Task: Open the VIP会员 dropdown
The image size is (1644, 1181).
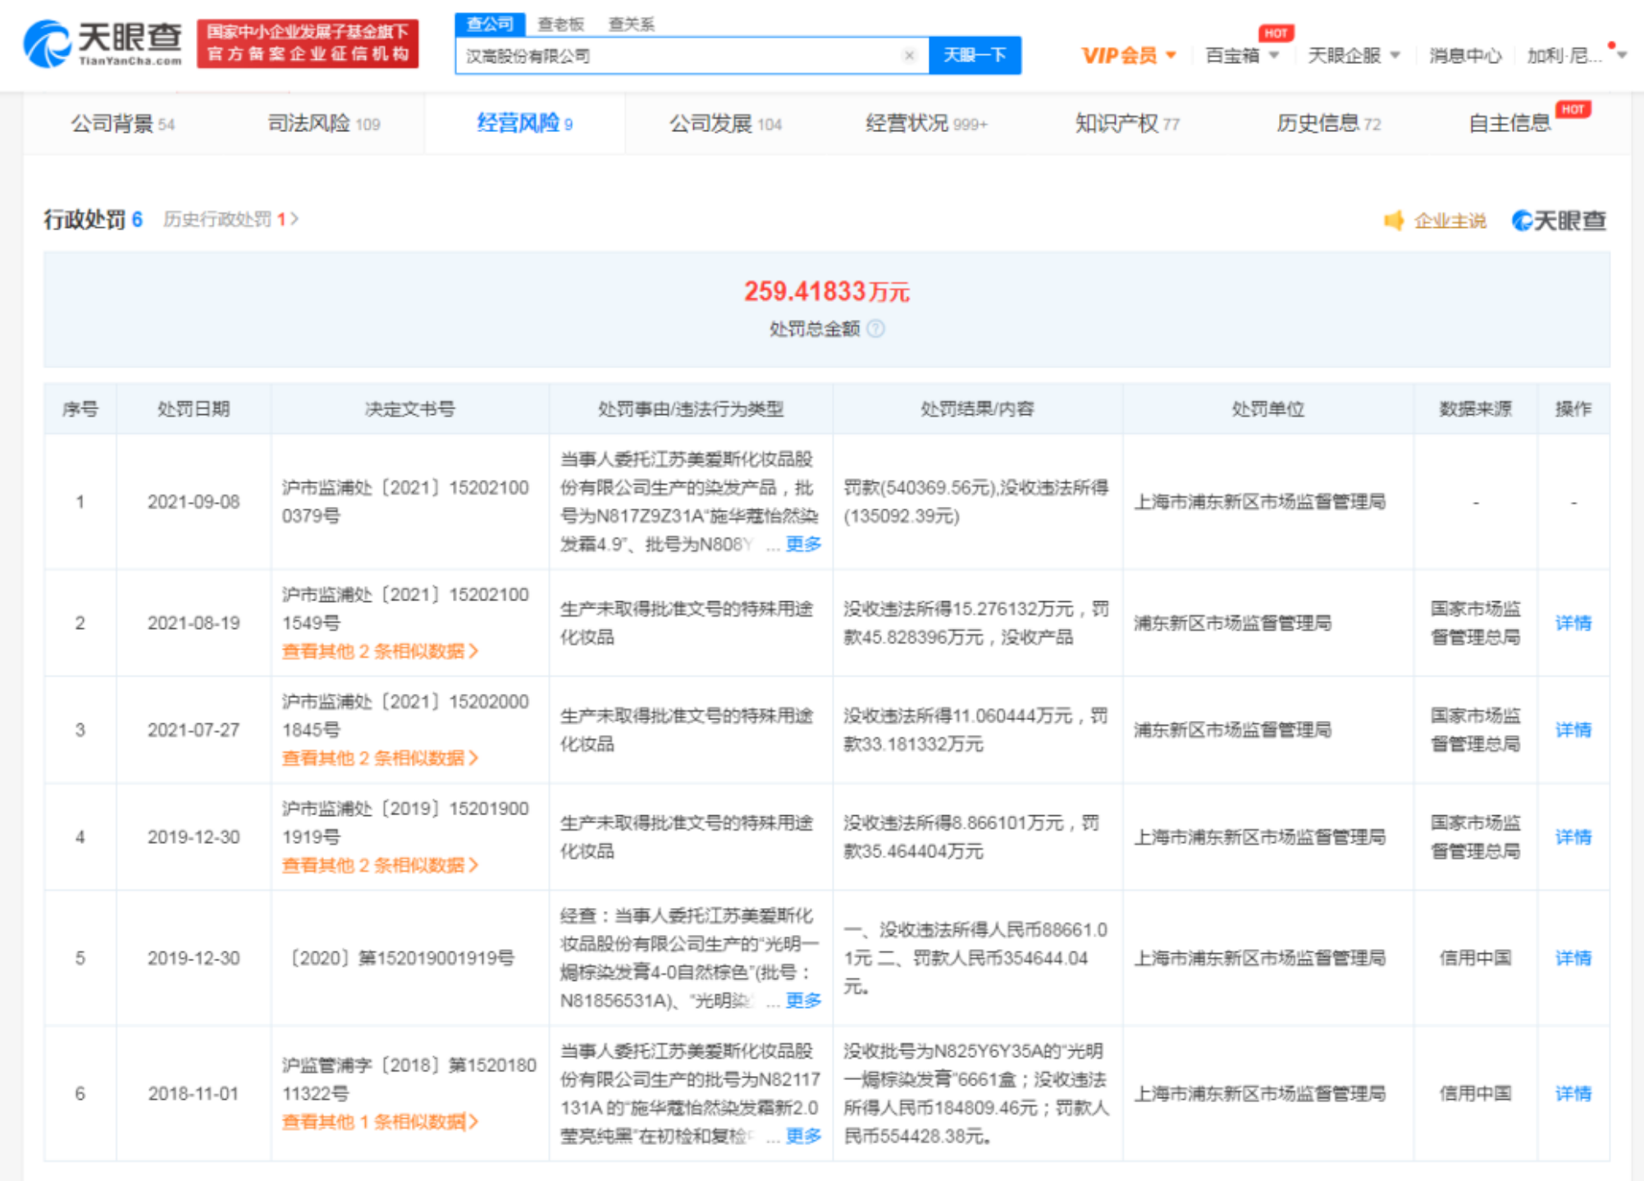Action: point(1129,56)
